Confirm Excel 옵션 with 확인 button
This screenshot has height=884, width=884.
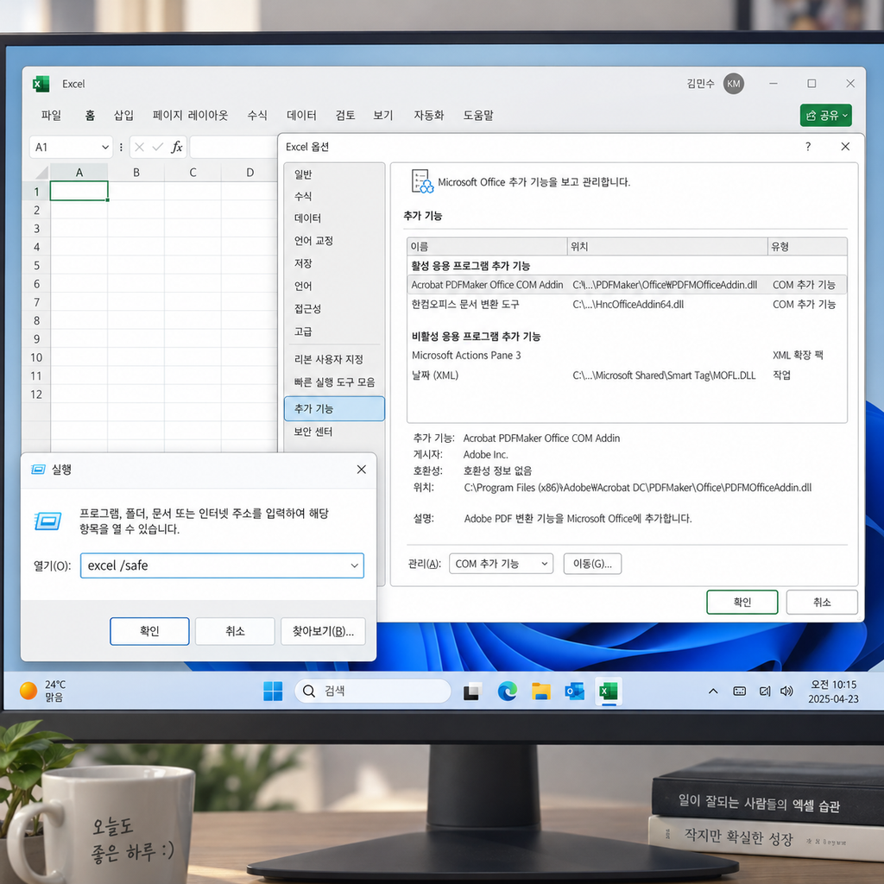[742, 602]
